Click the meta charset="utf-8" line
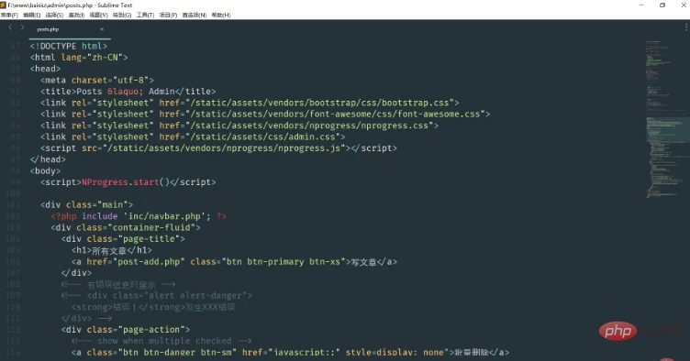This screenshot has height=361, width=690. point(97,81)
